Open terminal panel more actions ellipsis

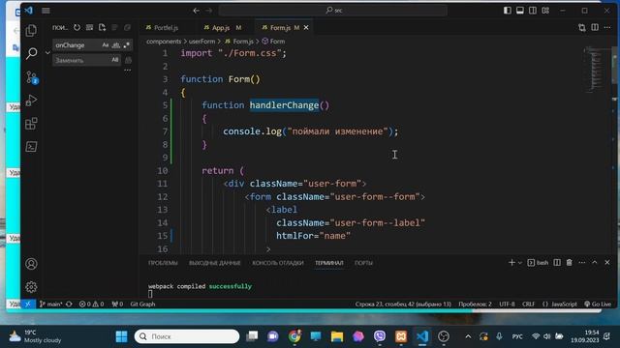click(x=582, y=262)
